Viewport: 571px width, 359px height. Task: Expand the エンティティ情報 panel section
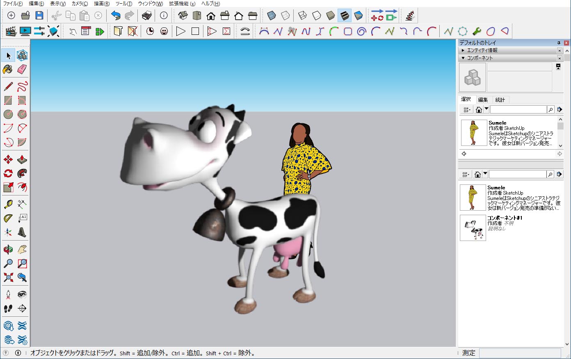point(463,50)
